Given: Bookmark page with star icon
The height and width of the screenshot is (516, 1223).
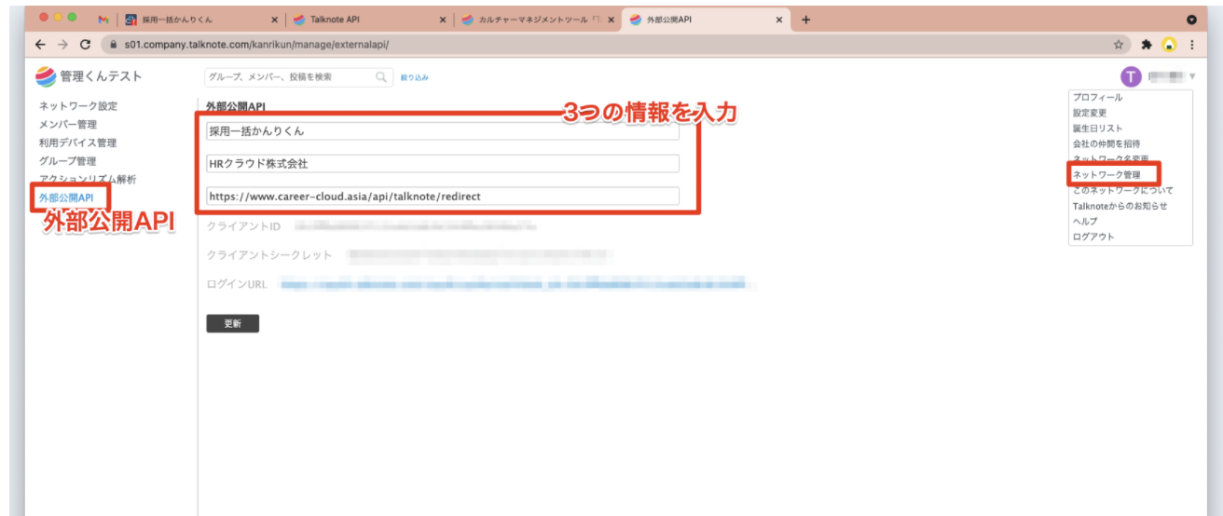Looking at the screenshot, I should click(x=1118, y=44).
